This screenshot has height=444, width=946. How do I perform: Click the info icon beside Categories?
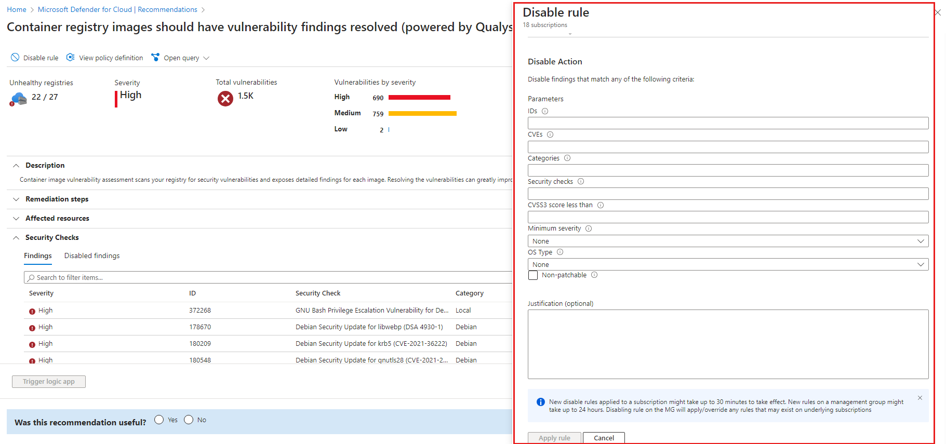(567, 158)
